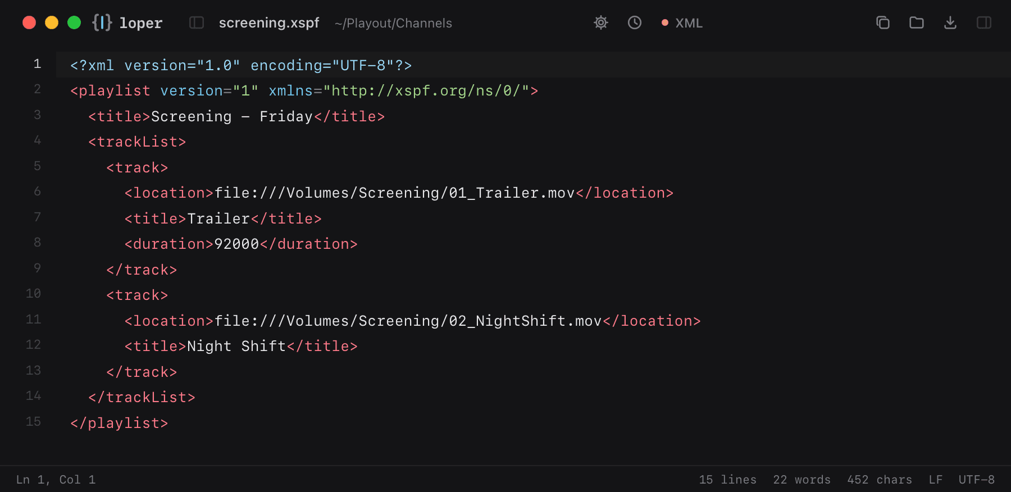Image resolution: width=1011 pixels, height=492 pixels.
Task: Click the ~/Playout/Channels path
Action: point(393,23)
